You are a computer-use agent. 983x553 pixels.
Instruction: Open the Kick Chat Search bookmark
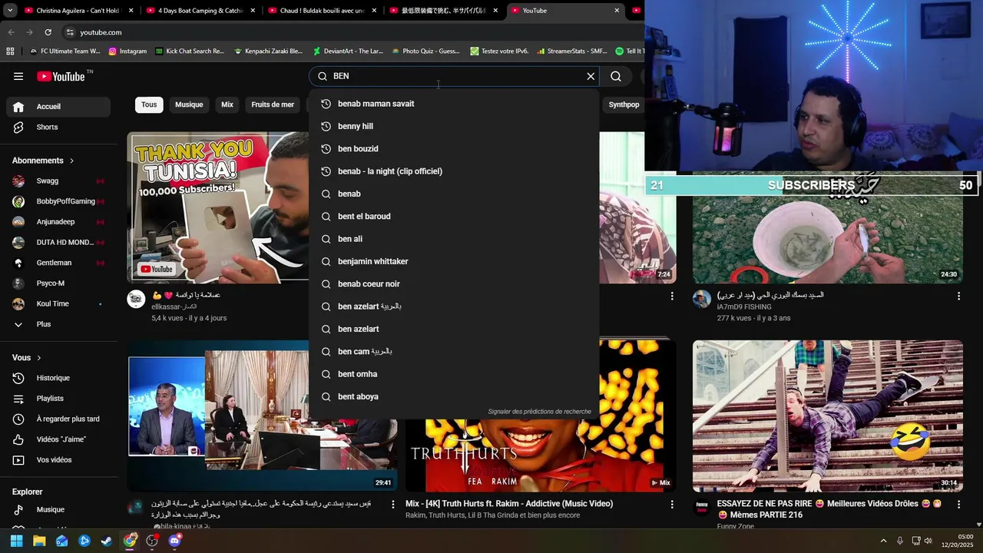pyautogui.click(x=190, y=51)
